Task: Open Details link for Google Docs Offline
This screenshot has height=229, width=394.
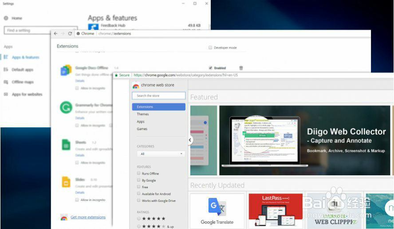Action: point(80,80)
